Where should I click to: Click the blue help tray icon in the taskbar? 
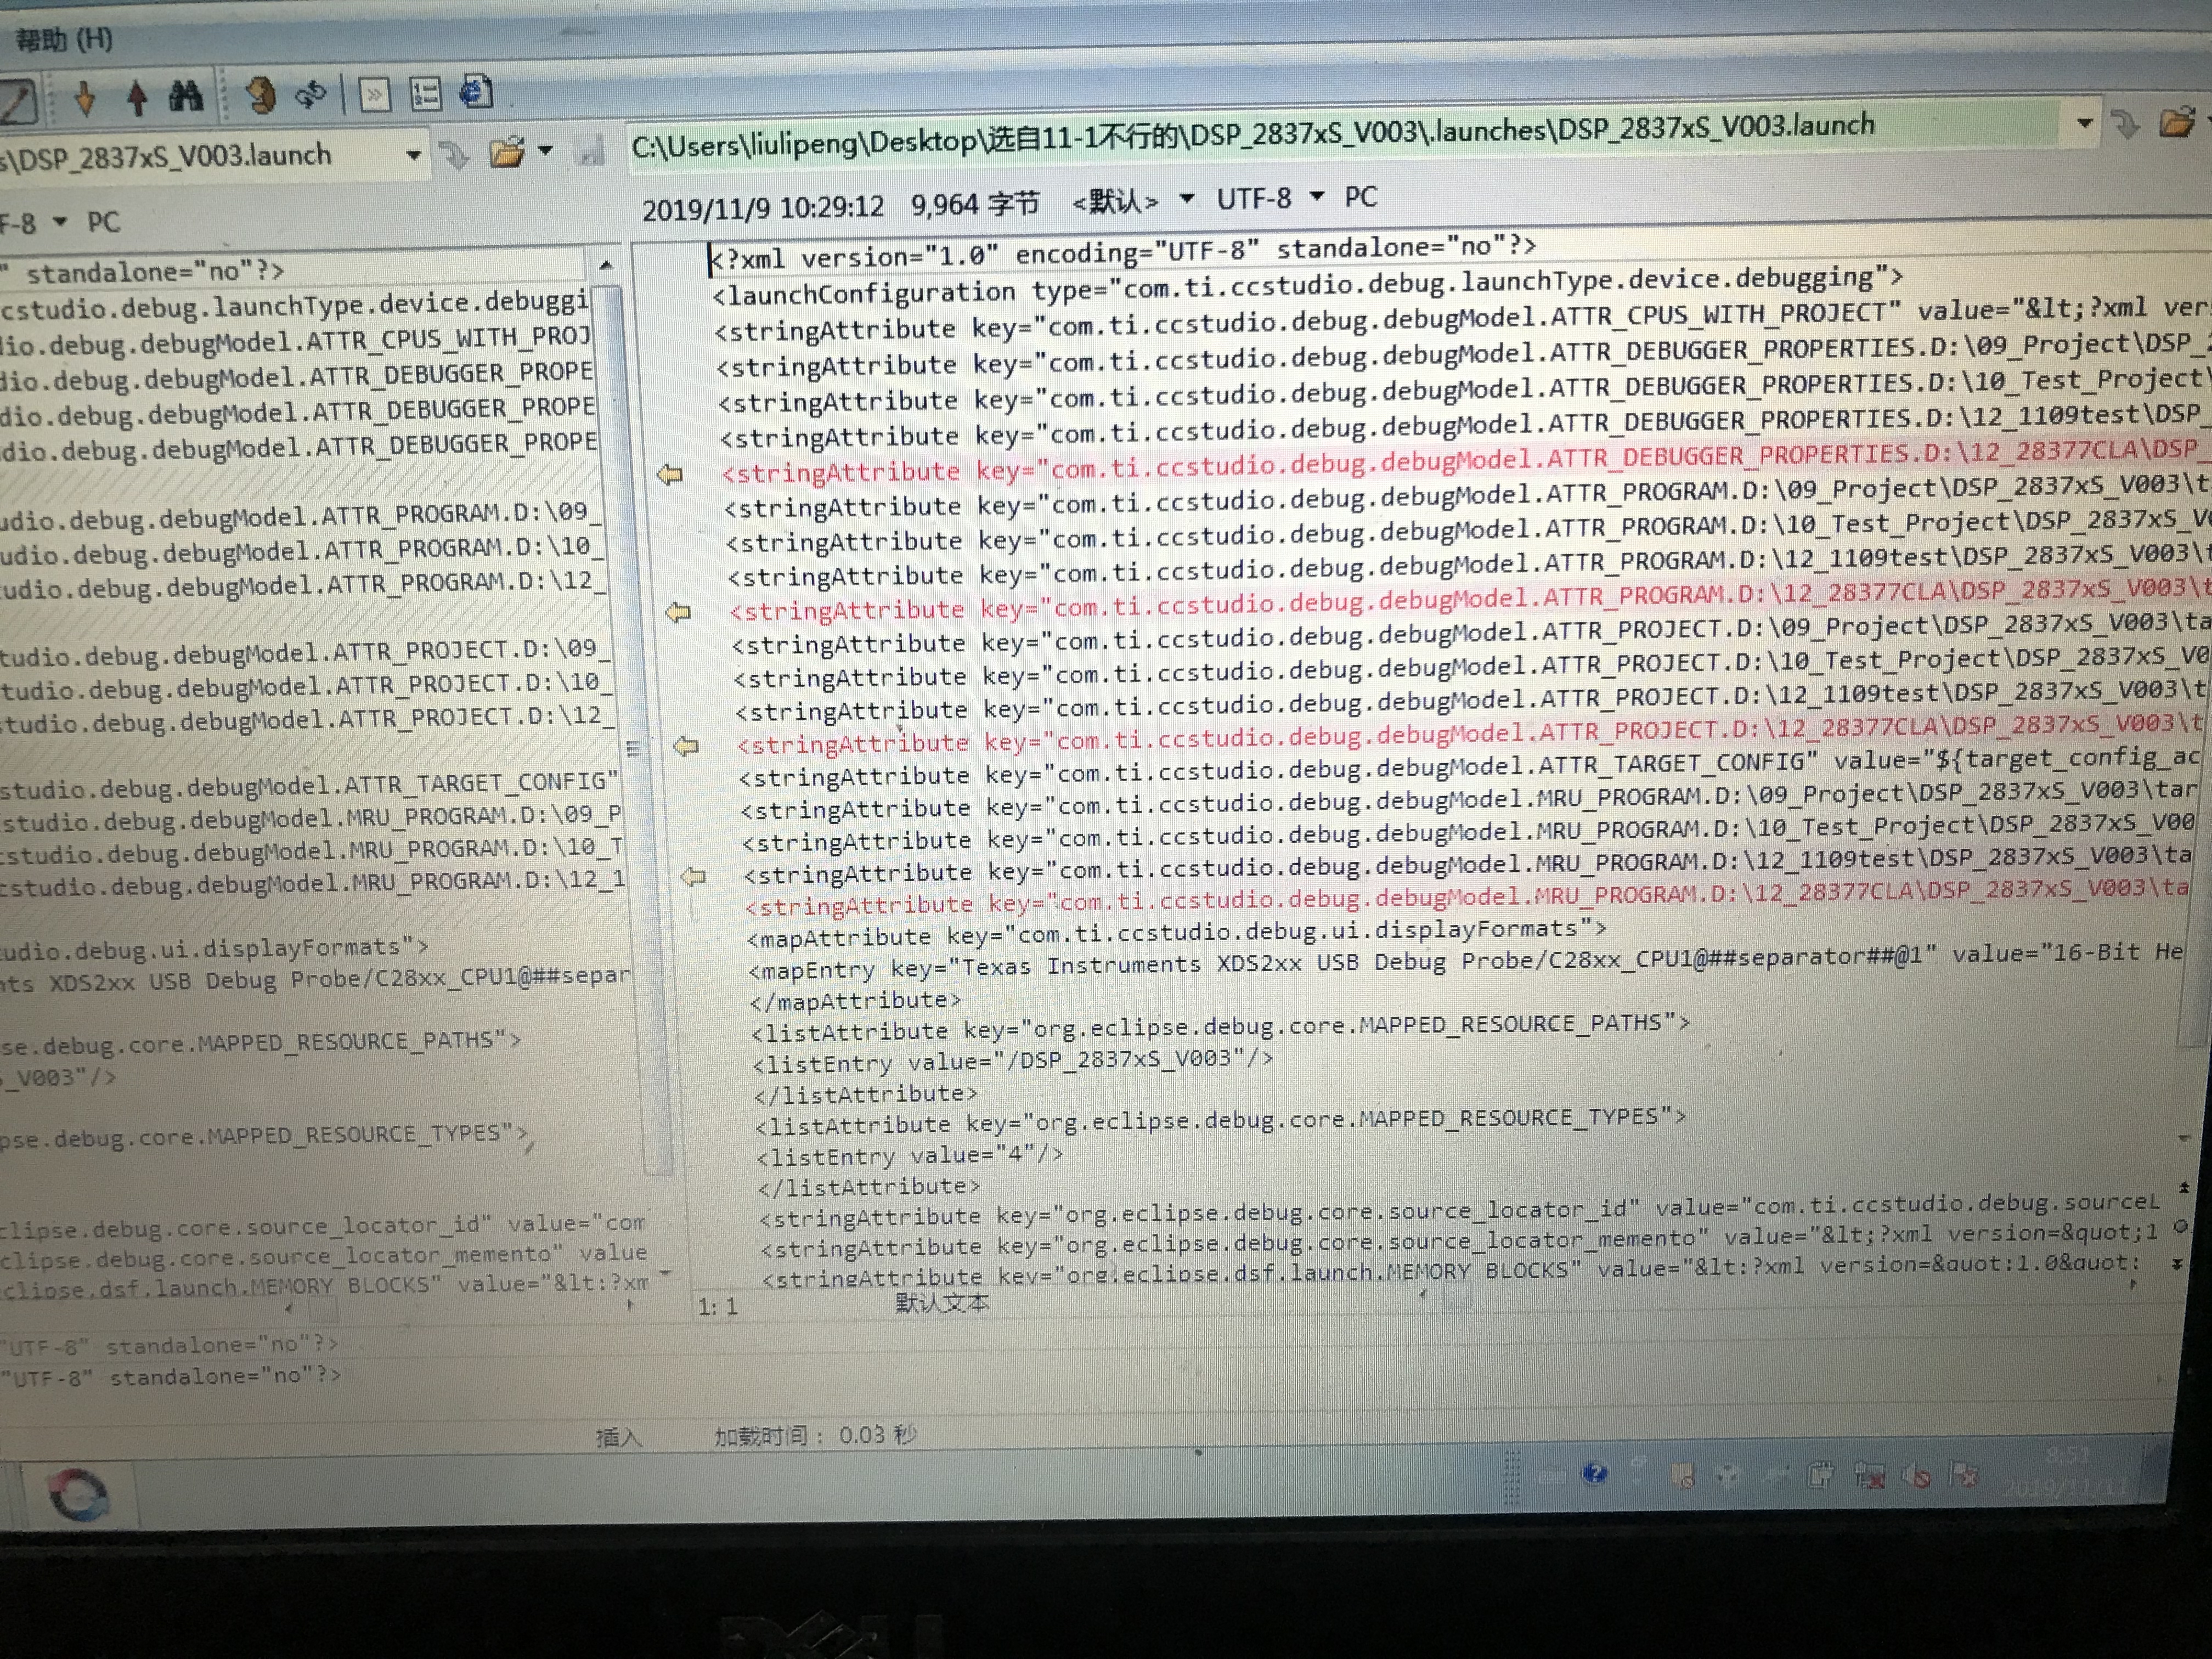point(1594,1473)
